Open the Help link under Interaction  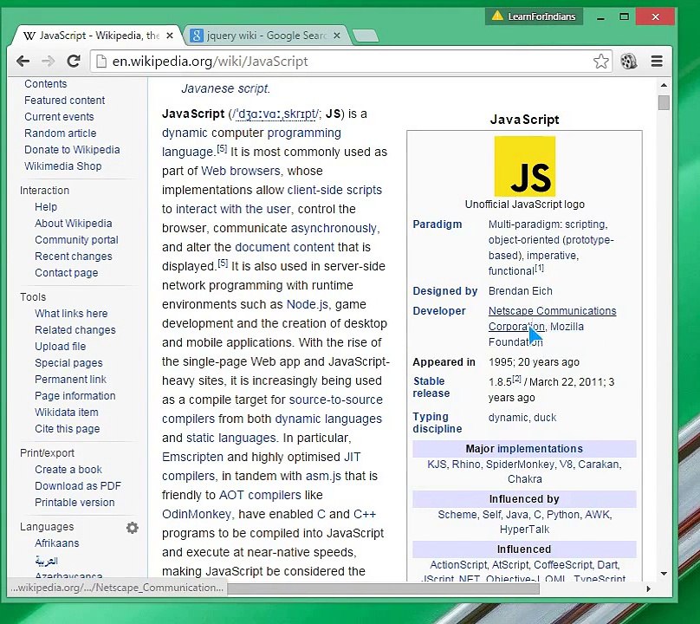click(x=46, y=207)
